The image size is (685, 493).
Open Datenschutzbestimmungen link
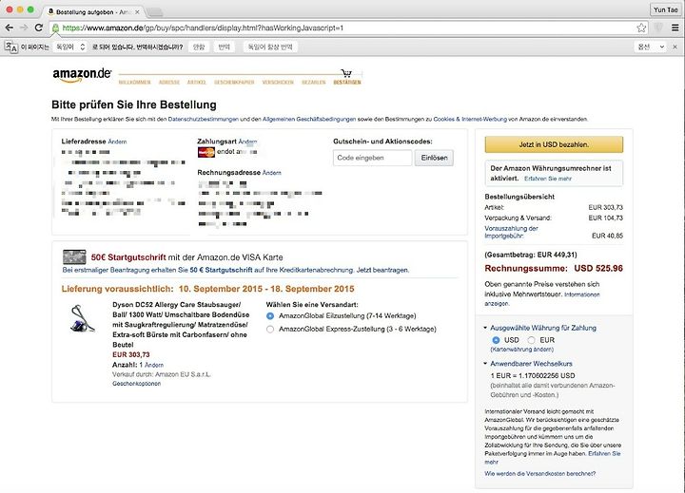point(204,119)
